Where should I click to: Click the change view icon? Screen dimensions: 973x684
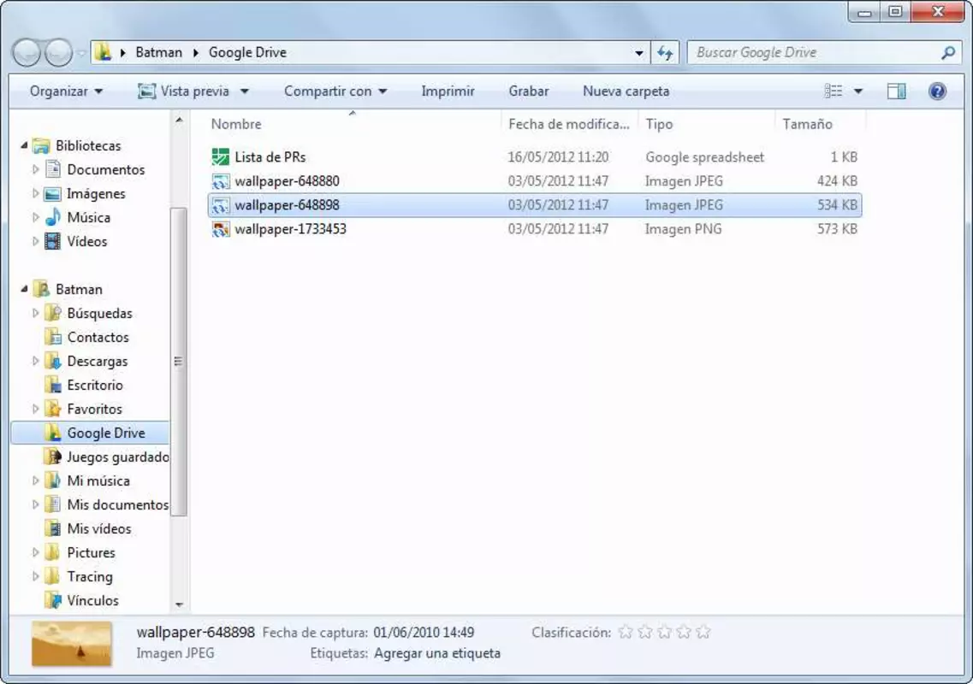pyautogui.click(x=834, y=91)
